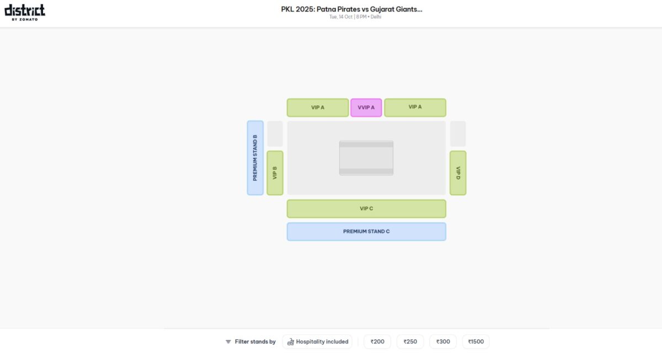This screenshot has height=353, width=662.
Task: Toggle the ₹200 price filter
Action: 377,341
